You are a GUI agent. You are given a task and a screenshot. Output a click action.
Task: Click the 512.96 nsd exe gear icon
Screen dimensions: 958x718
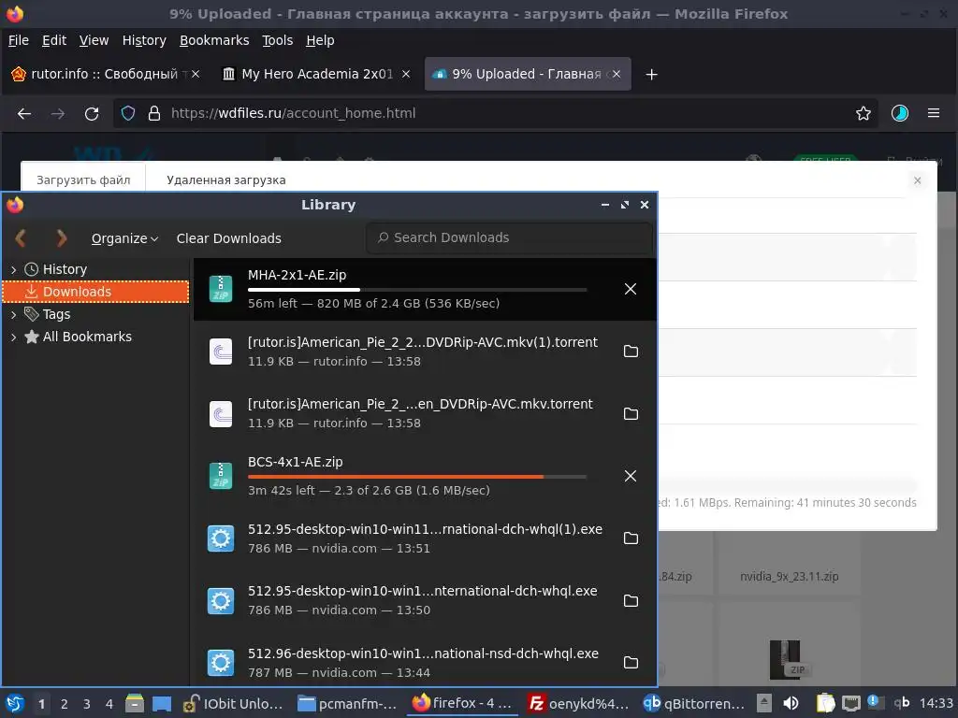click(x=221, y=663)
